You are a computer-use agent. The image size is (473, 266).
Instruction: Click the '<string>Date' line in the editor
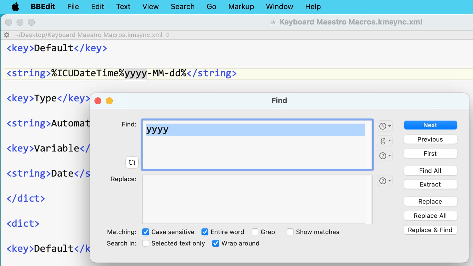pos(48,173)
